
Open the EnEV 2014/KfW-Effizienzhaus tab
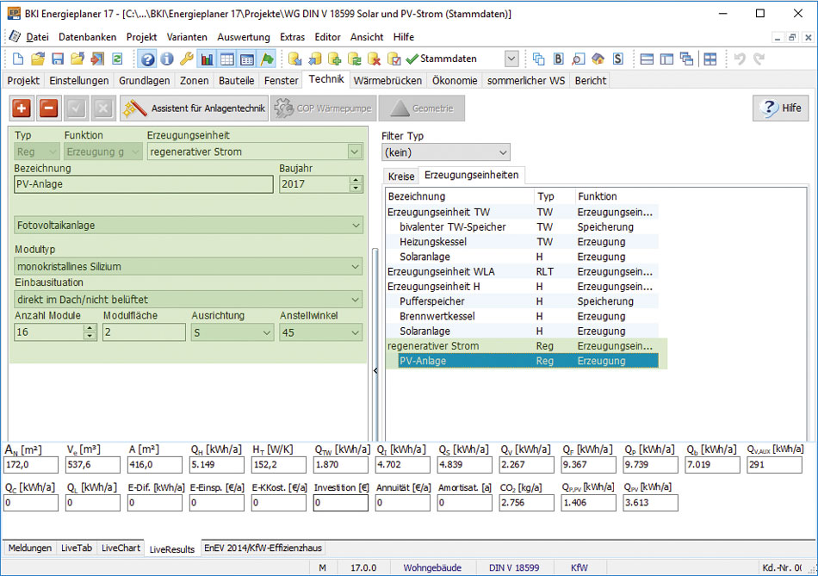pyautogui.click(x=263, y=548)
